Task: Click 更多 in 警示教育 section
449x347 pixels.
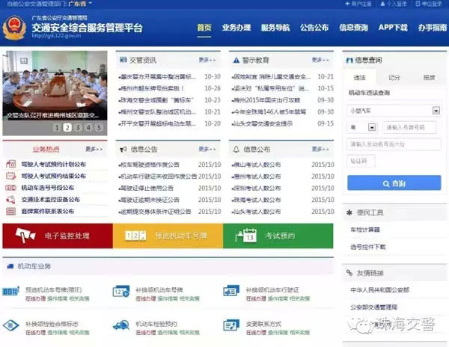Action: coord(320,60)
